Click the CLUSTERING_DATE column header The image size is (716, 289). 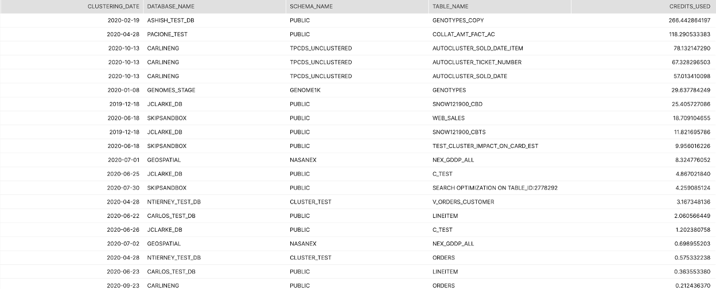click(113, 6)
